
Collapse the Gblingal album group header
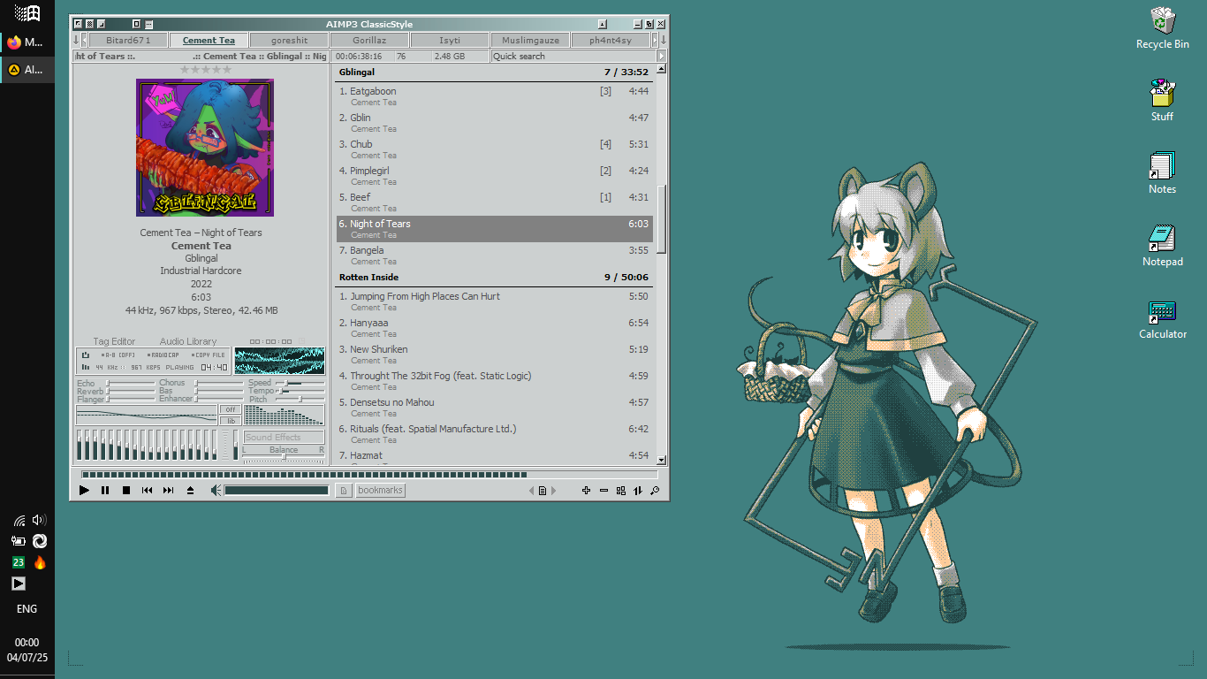495,72
